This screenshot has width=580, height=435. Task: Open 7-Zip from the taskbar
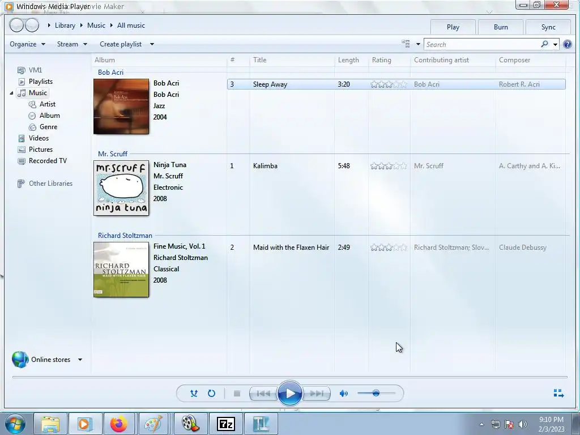(x=225, y=424)
